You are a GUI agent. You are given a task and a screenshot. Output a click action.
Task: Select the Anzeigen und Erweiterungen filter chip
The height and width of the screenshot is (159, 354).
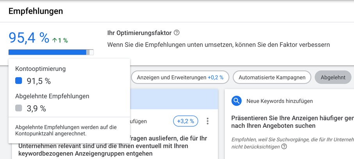tap(180, 77)
